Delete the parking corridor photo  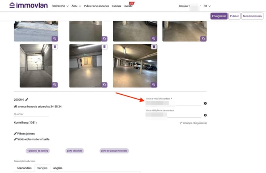pos(104,47)
